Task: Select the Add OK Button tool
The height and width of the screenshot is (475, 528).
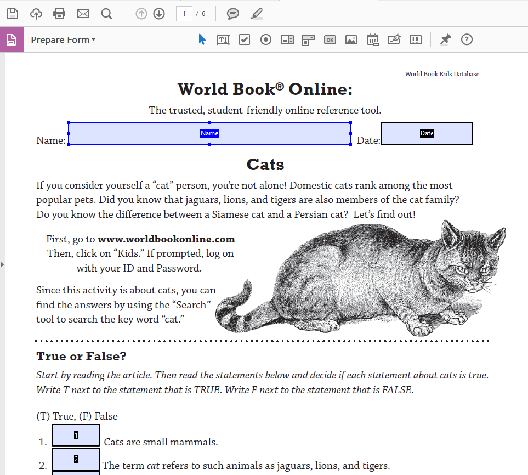Action: point(330,39)
